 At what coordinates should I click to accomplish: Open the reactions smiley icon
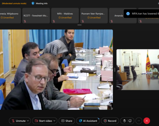click(x=130, y=121)
